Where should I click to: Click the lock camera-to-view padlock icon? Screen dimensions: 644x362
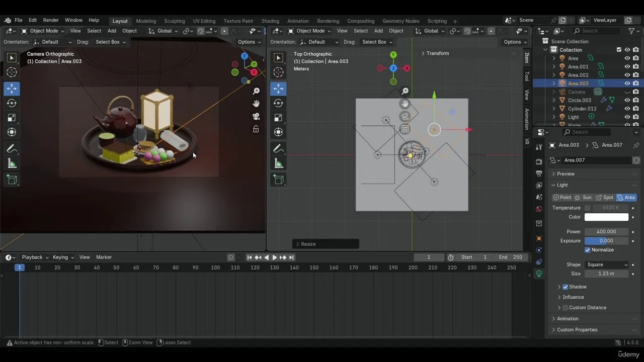click(256, 129)
